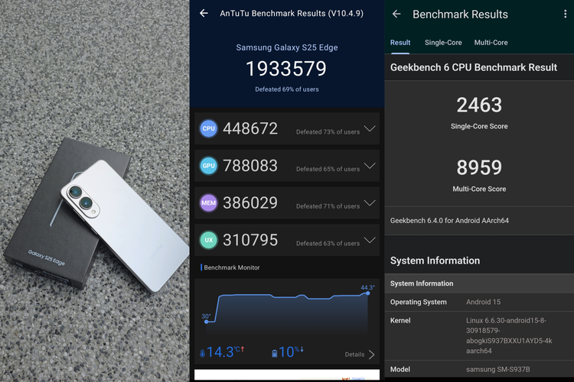Click the white banner below Benchmark Monitor
The width and height of the screenshot is (574, 382).
click(x=287, y=374)
